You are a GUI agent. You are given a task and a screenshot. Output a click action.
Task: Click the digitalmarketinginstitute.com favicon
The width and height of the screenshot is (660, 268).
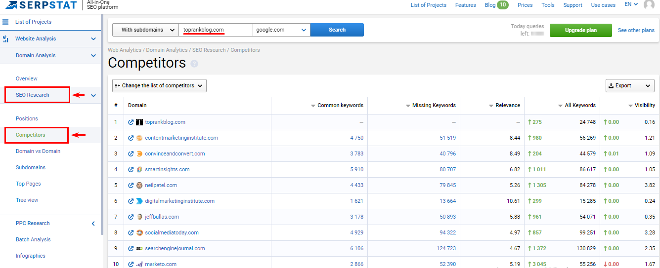[x=139, y=201]
